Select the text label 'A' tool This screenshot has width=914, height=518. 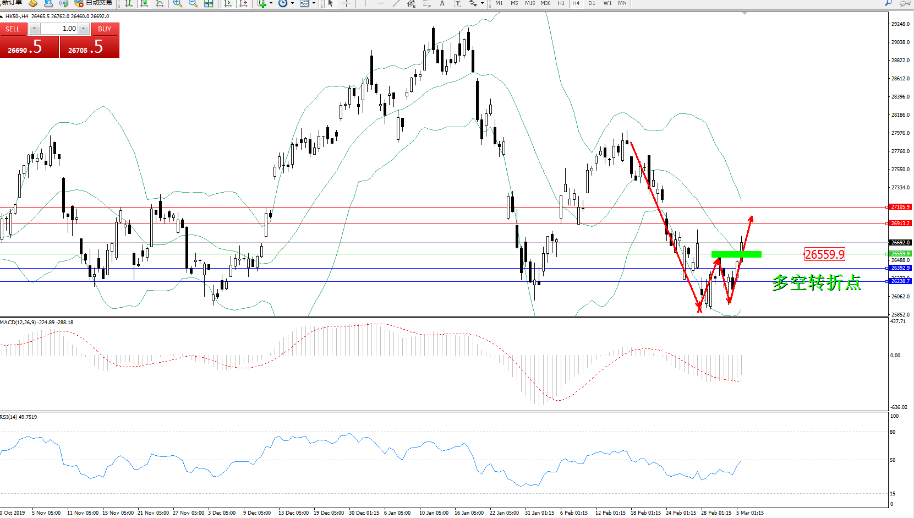click(x=442, y=3)
